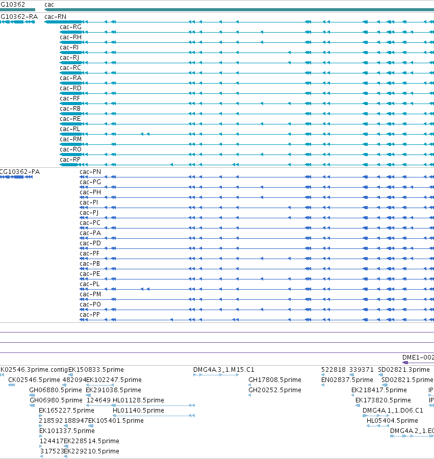Image resolution: width=434 pixels, height=459 pixels.
Task: Click the GH06880.5prime EST label
Action: click(56, 390)
